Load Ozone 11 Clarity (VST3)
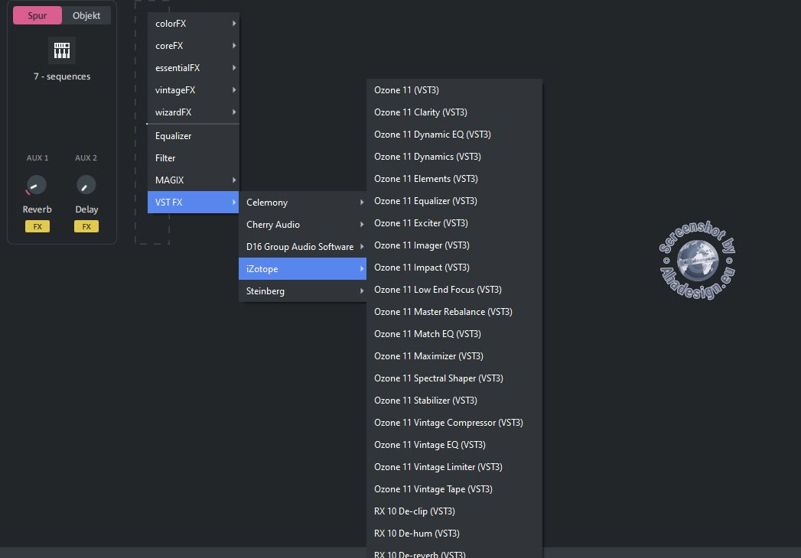 coord(454,112)
